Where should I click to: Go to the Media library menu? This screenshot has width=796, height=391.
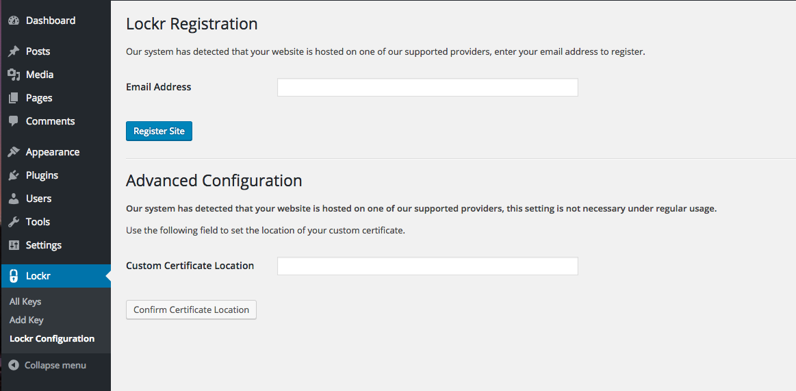tap(56, 75)
